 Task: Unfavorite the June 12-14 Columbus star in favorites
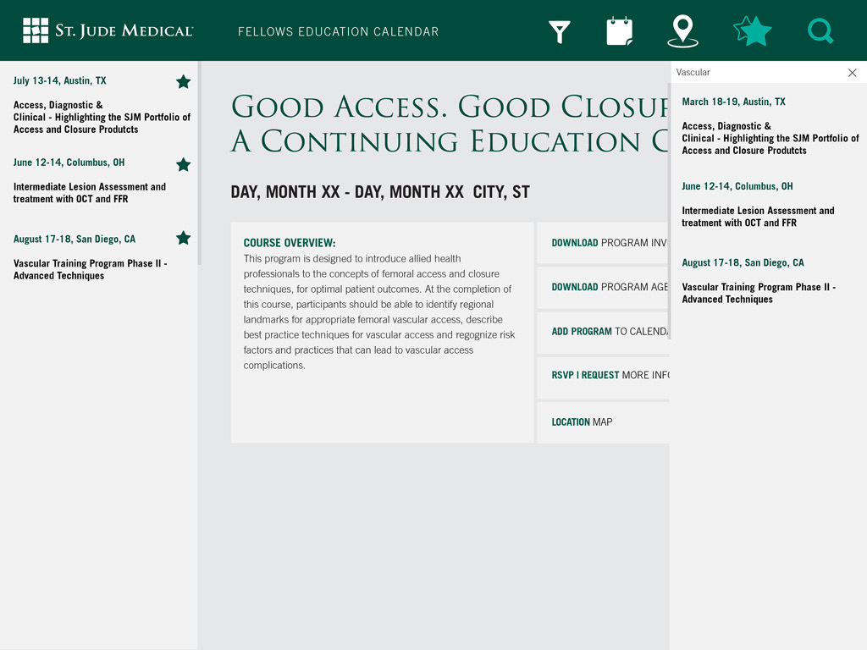[x=183, y=164]
